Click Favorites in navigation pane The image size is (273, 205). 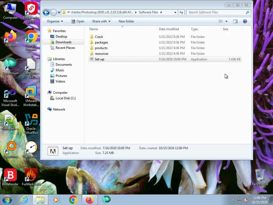coord(57,31)
